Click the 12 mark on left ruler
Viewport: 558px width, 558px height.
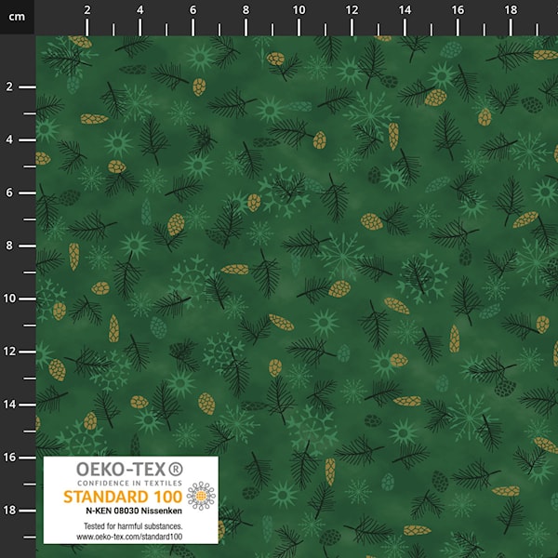pos(9,352)
